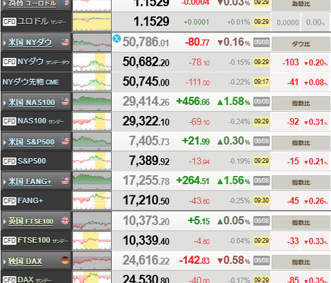This screenshot has width=331, height=283.
Task: Click the 指数比 button in NAS100 row
Action: coord(301,103)
